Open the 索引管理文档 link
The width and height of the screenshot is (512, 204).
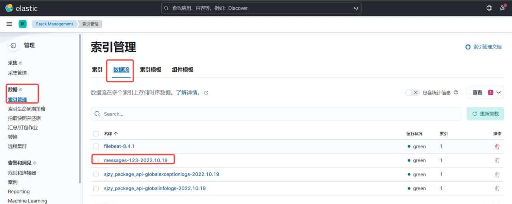click(x=487, y=47)
